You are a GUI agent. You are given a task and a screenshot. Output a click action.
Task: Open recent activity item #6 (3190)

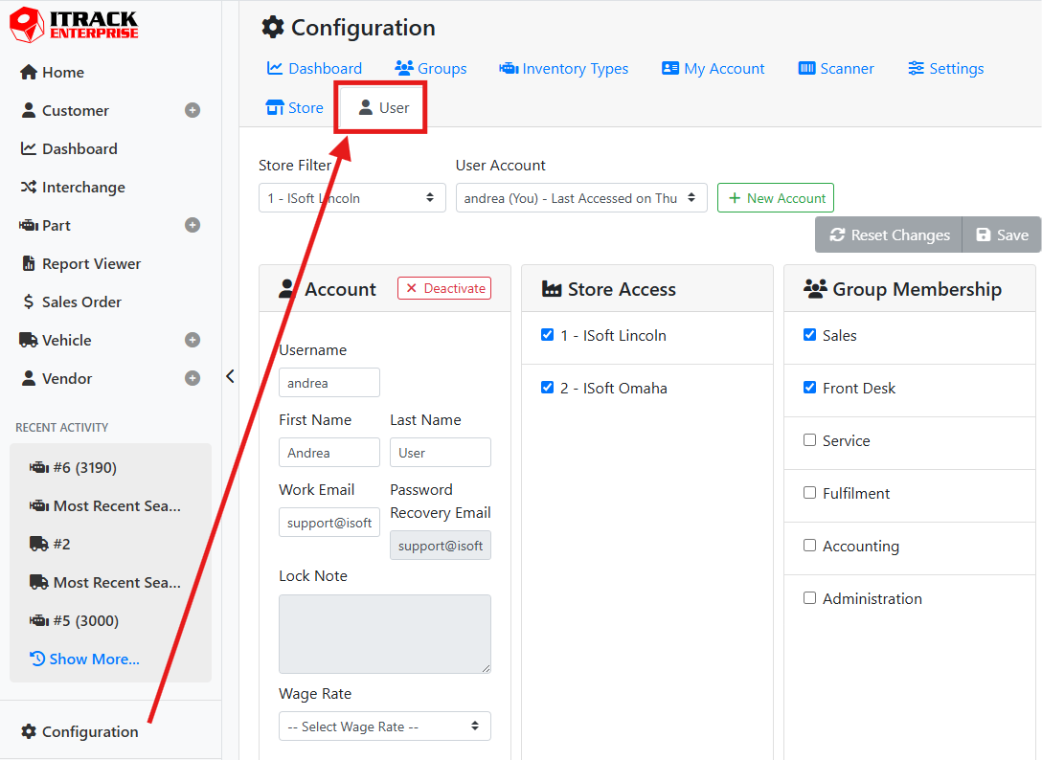(84, 468)
